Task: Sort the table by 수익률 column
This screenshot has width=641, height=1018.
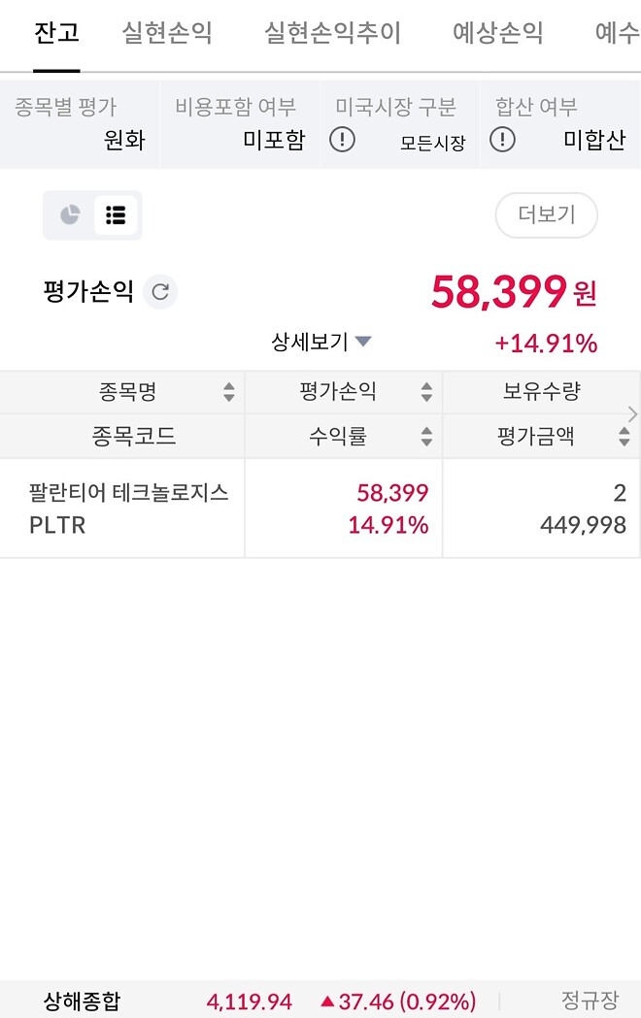Action: point(426,437)
